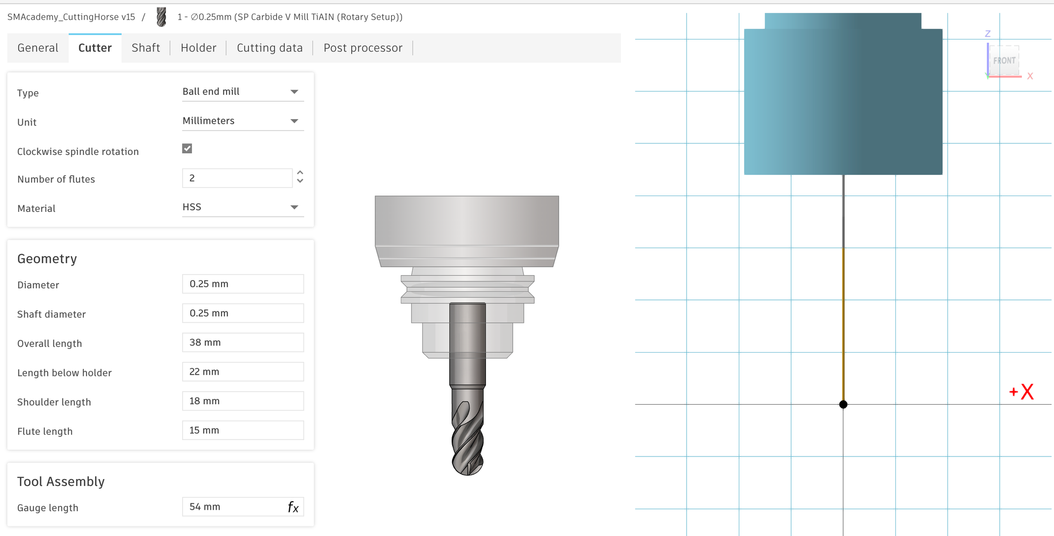Click the red +X axis label
Screen dimensions: 1054x536
click(1021, 392)
